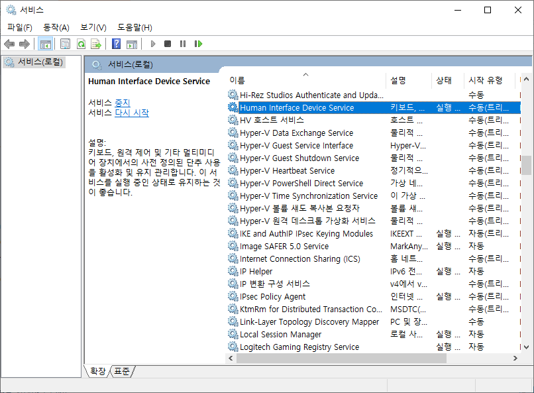
Task: Click gear icon of Hyper-V Heartbeat Service
Action: (233, 170)
